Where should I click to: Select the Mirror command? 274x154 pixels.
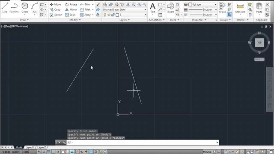pyautogui.click(x=71, y=9)
